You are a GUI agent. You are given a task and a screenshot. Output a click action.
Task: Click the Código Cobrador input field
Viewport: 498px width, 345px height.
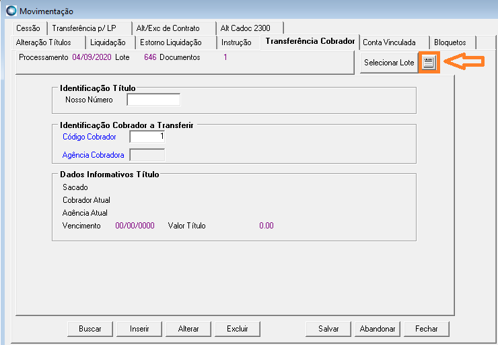(147, 137)
